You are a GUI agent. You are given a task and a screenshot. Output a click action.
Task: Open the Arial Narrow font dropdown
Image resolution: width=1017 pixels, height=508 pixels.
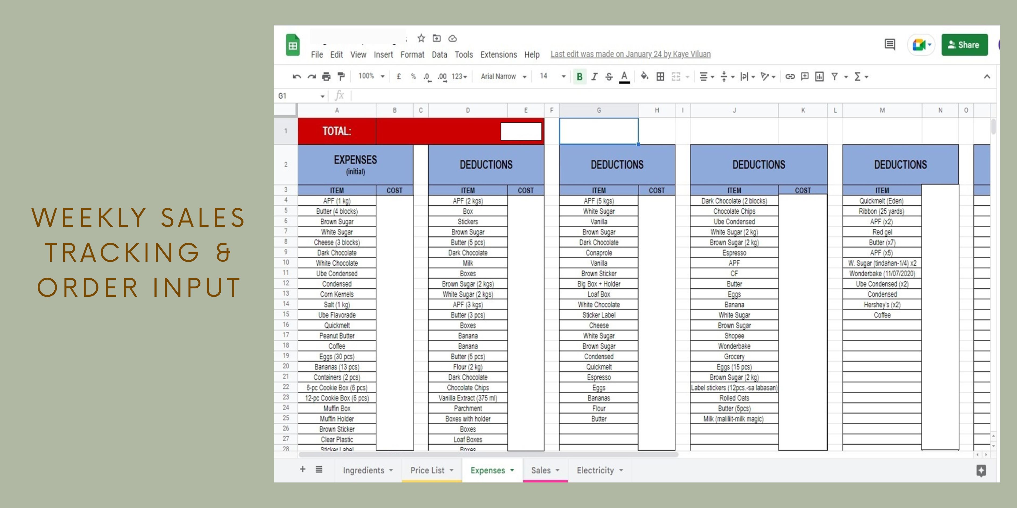click(x=503, y=77)
